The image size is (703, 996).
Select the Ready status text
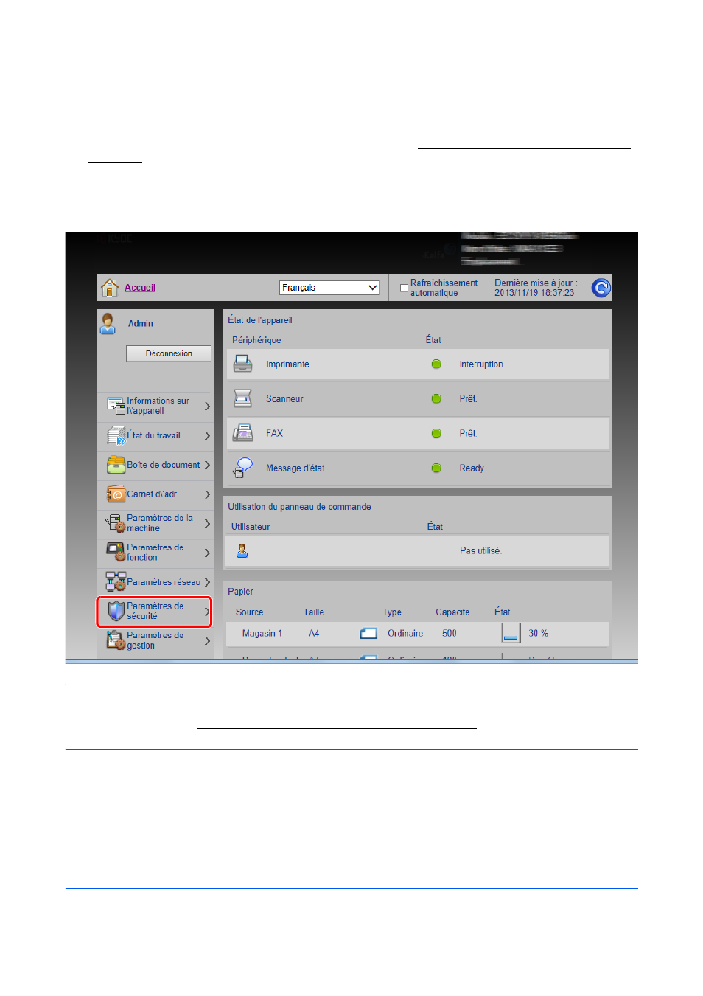click(x=472, y=468)
